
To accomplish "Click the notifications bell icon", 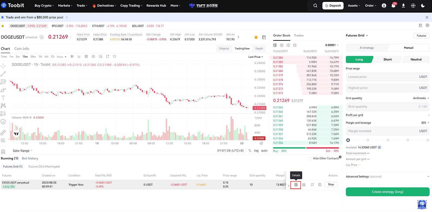I will point(393,6).
